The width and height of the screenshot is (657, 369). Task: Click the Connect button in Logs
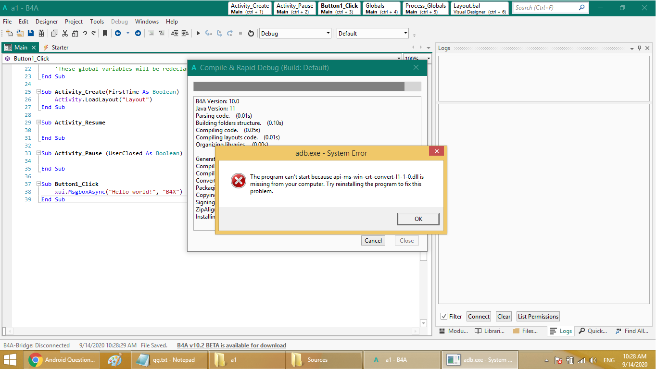pyautogui.click(x=479, y=316)
